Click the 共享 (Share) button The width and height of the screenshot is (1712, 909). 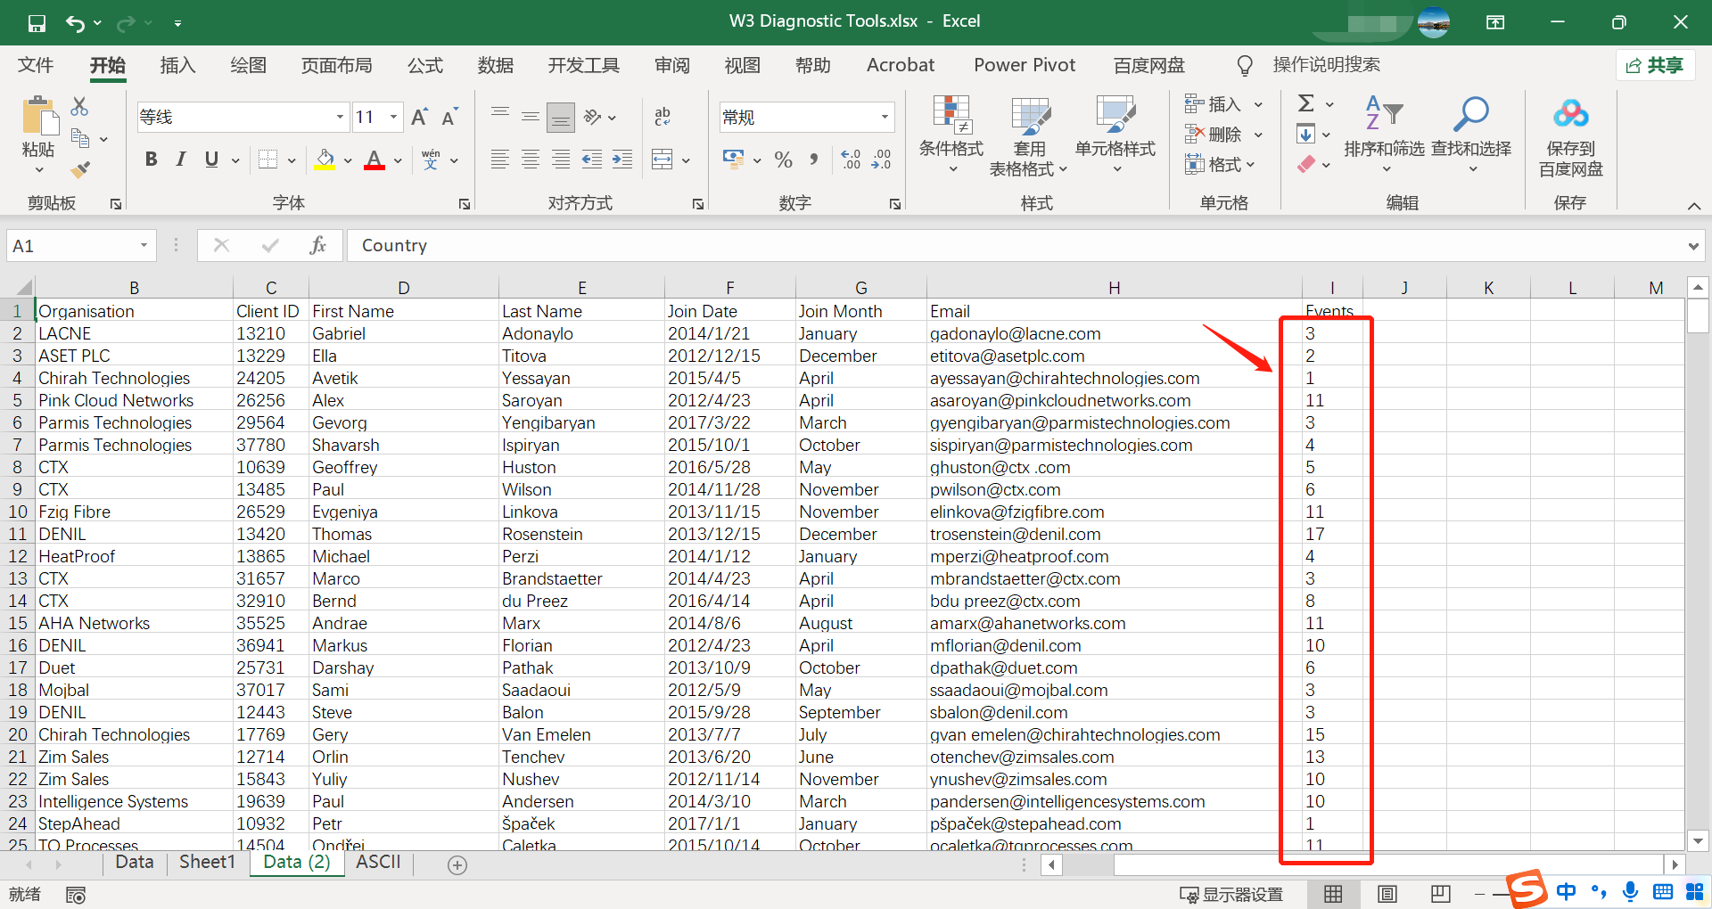coord(1655,65)
